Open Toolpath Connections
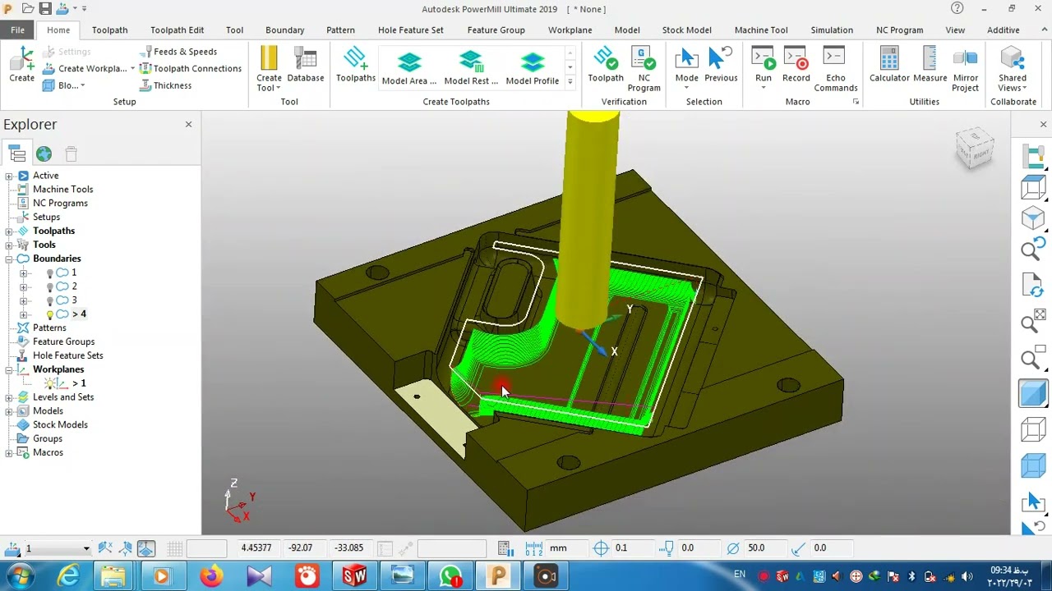Viewport: 1052px width, 591px height. click(191, 69)
